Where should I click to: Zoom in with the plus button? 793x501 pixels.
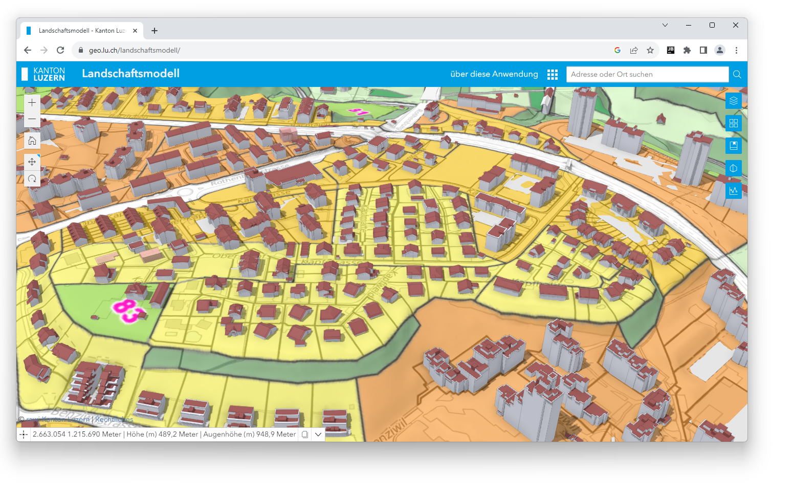pyautogui.click(x=32, y=103)
